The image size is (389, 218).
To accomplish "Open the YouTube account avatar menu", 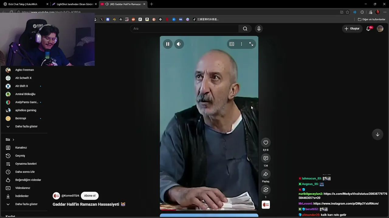I will tap(380, 28).
